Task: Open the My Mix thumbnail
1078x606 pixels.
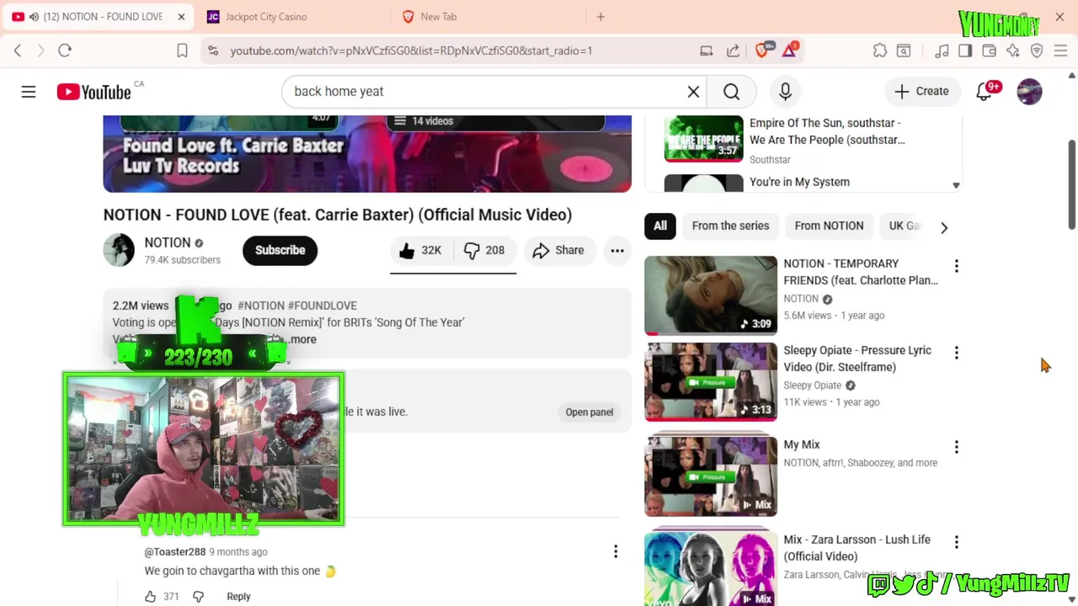Action: click(x=711, y=476)
